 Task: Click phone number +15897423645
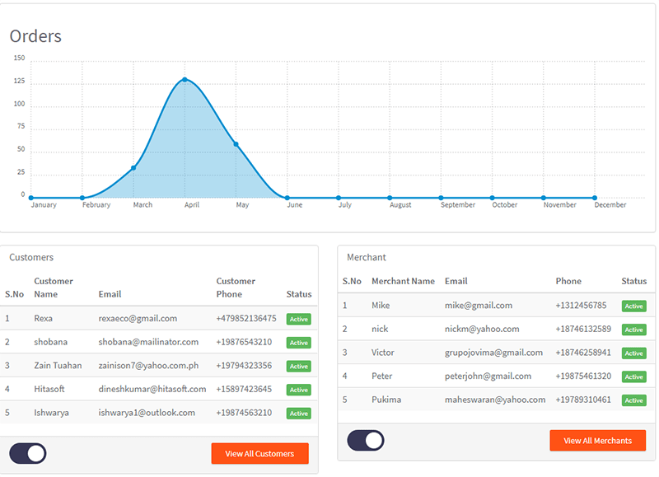[244, 389]
